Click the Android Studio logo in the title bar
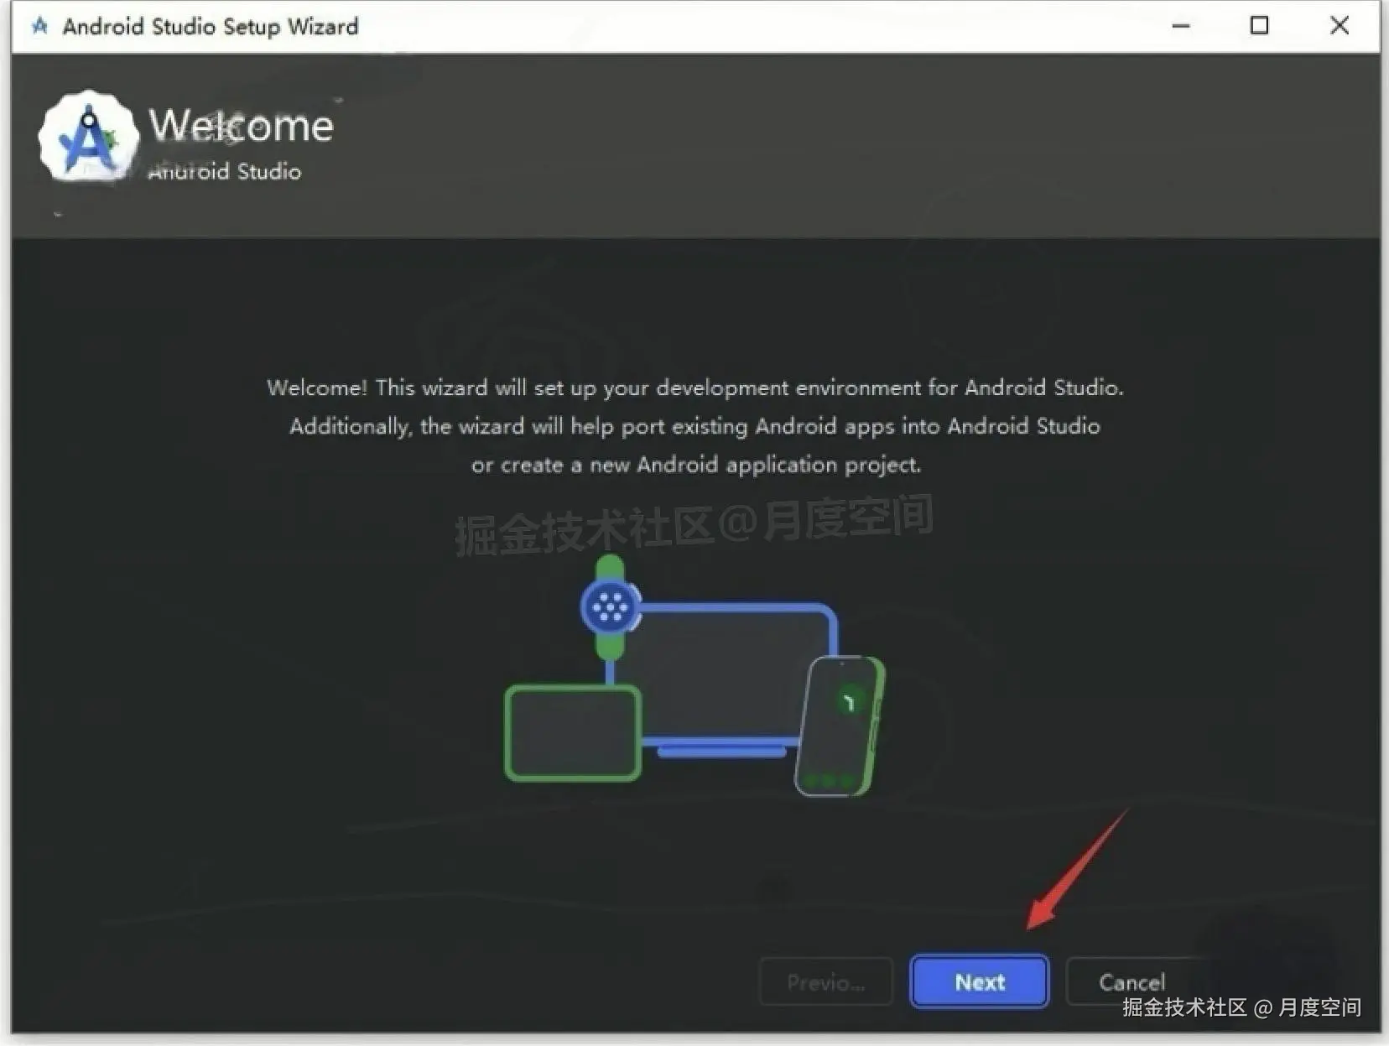Image resolution: width=1389 pixels, height=1046 pixels. (39, 26)
